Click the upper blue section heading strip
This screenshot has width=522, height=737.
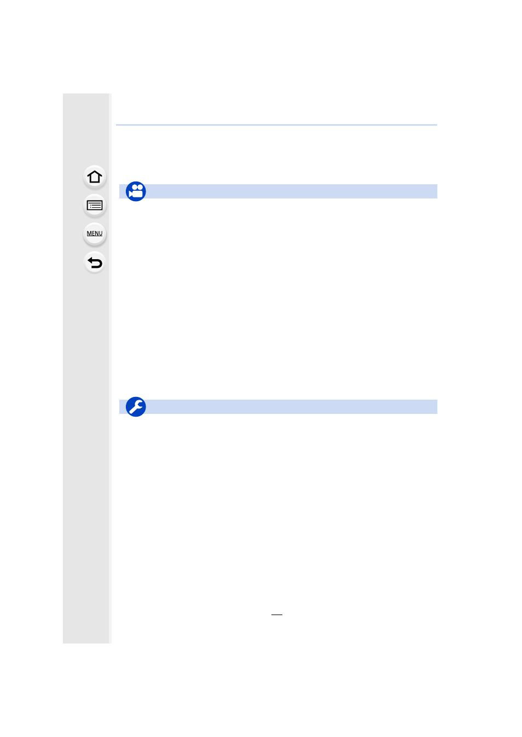pos(278,191)
